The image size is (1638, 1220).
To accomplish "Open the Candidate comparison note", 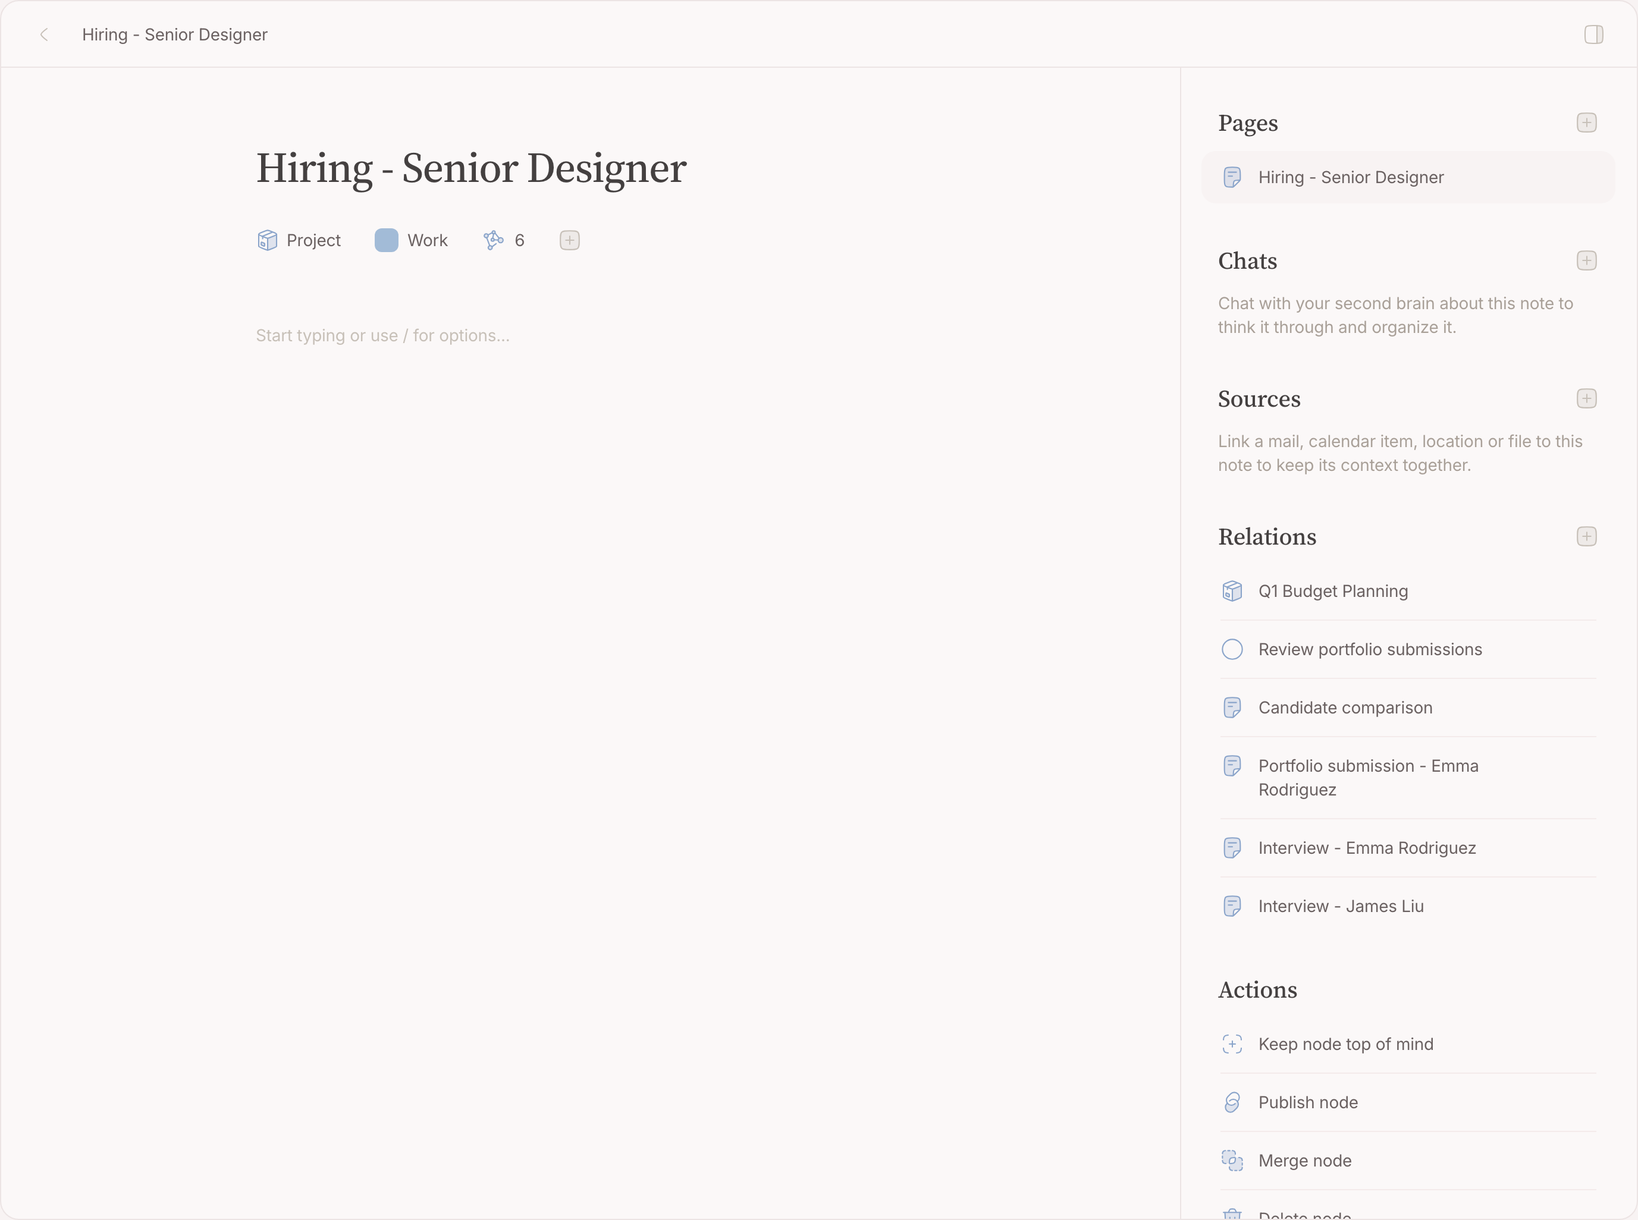I will [1407, 708].
